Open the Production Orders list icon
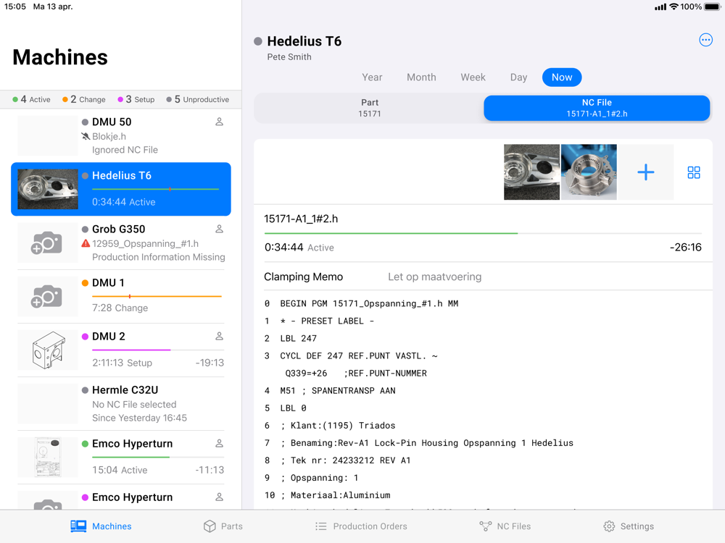Viewport: 725px width, 543px height. 321,526
